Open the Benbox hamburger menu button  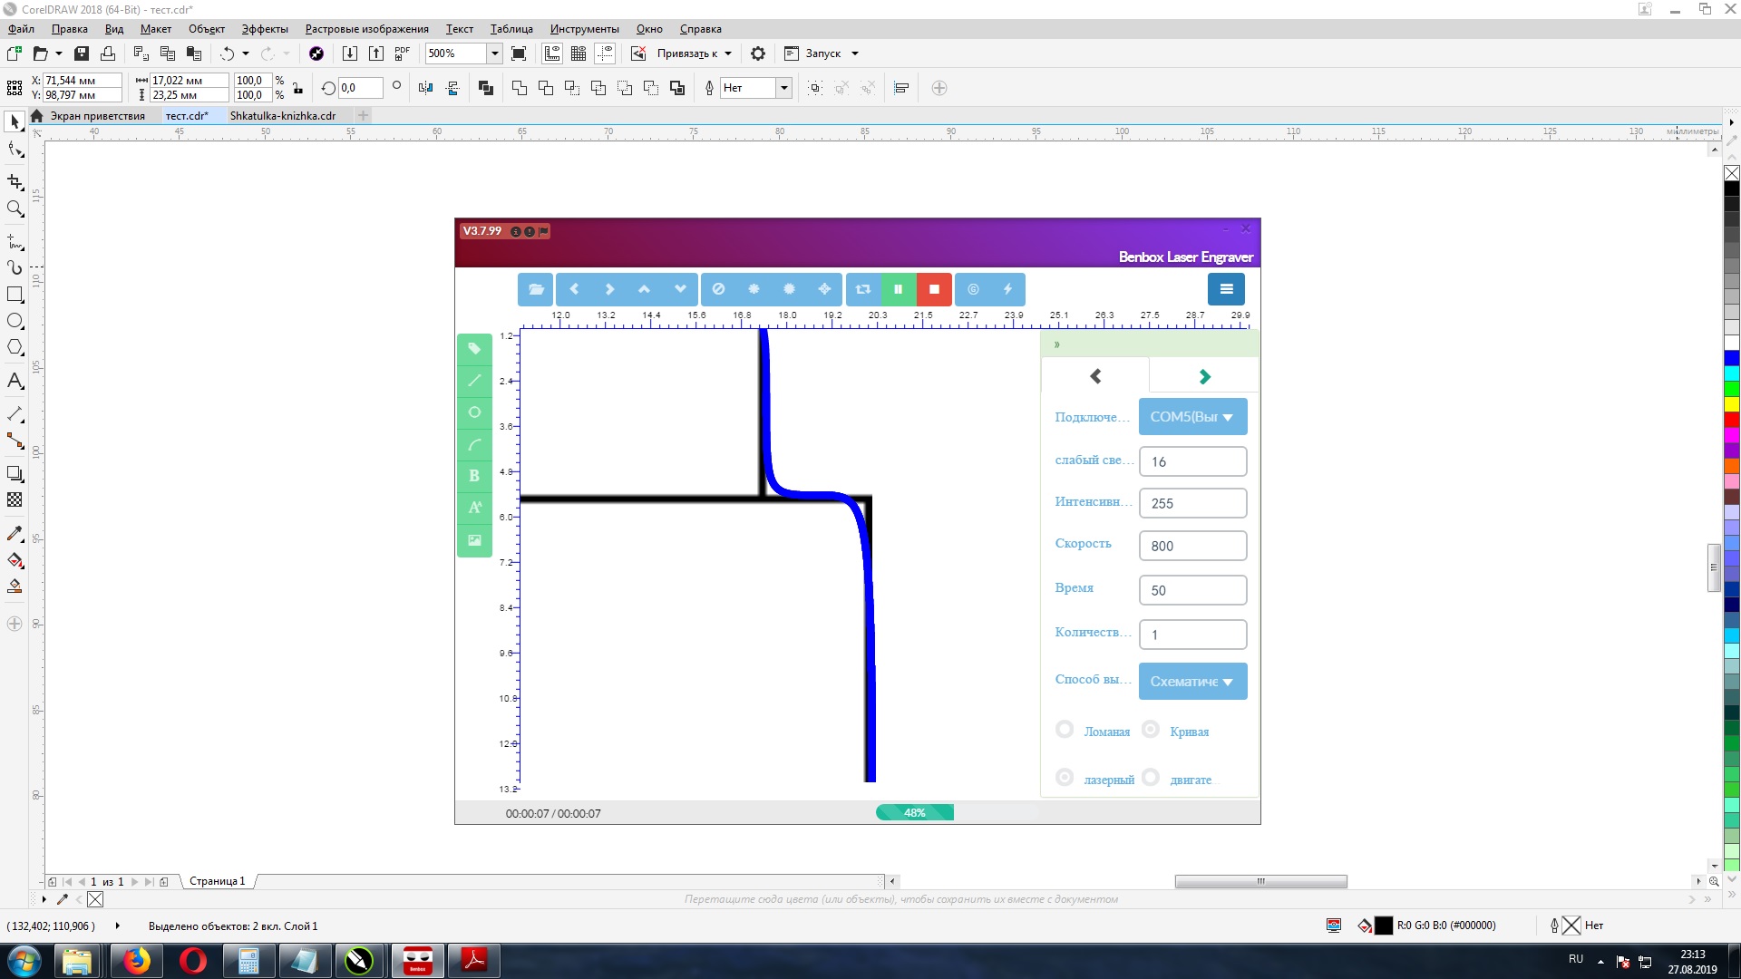pyautogui.click(x=1226, y=289)
